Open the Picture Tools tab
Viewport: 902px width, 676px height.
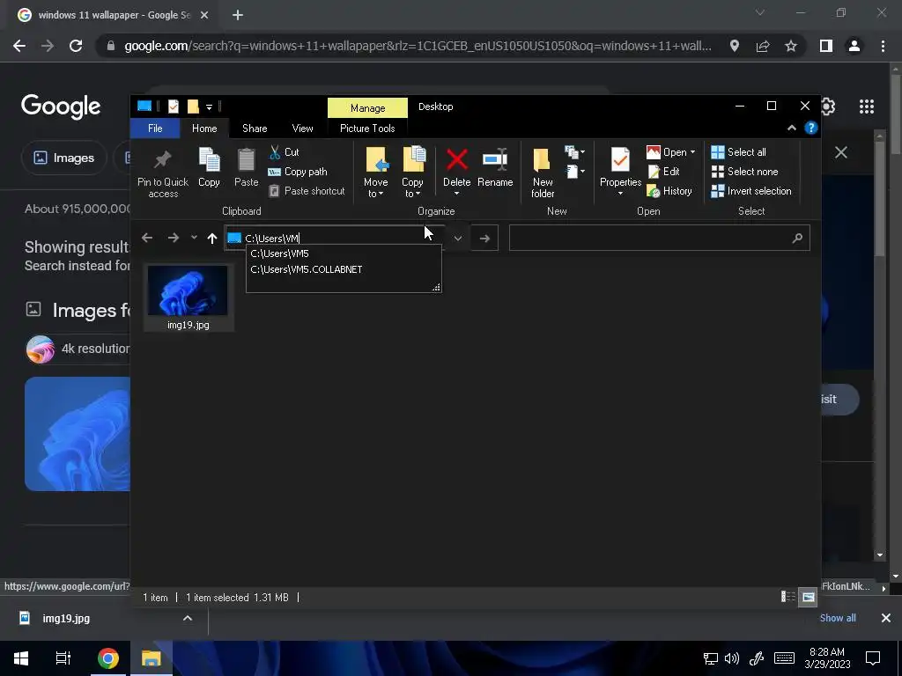tap(367, 129)
